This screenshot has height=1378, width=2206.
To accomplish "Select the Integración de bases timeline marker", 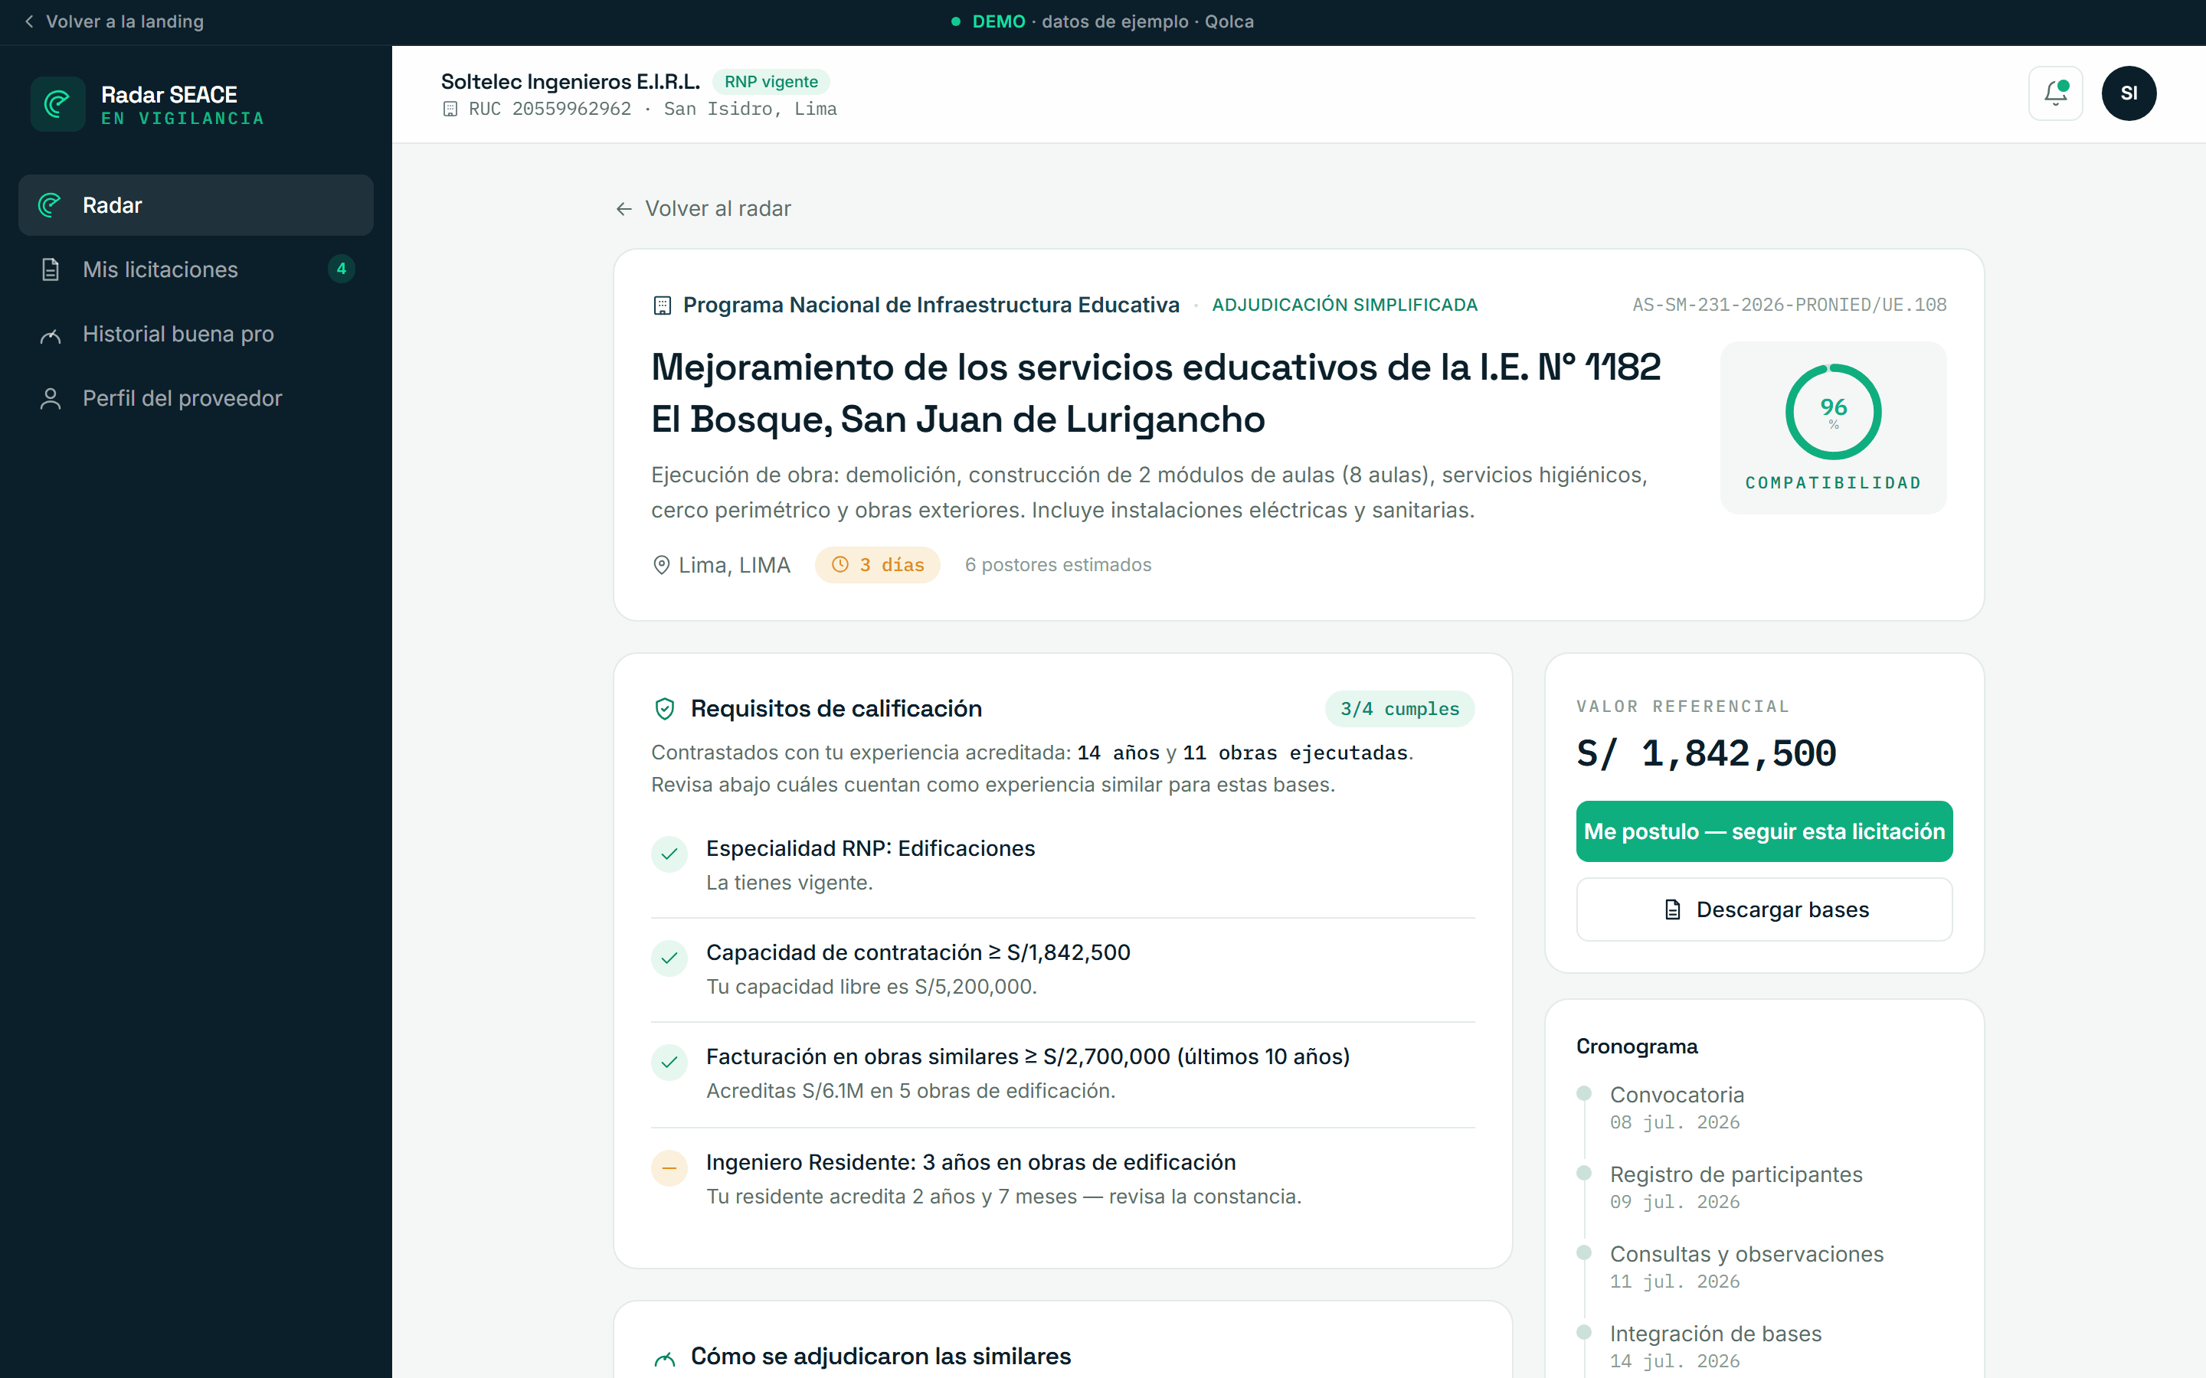I will pos(1584,1331).
